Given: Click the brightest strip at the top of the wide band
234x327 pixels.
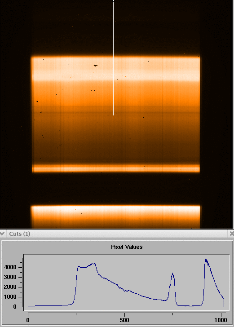Looking at the screenshot, I should click(x=116, y=68).
